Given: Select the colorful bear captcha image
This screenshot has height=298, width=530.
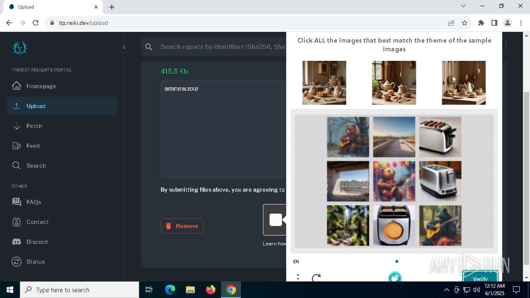Looking at the screenshot, I should (x=394, y=181).
